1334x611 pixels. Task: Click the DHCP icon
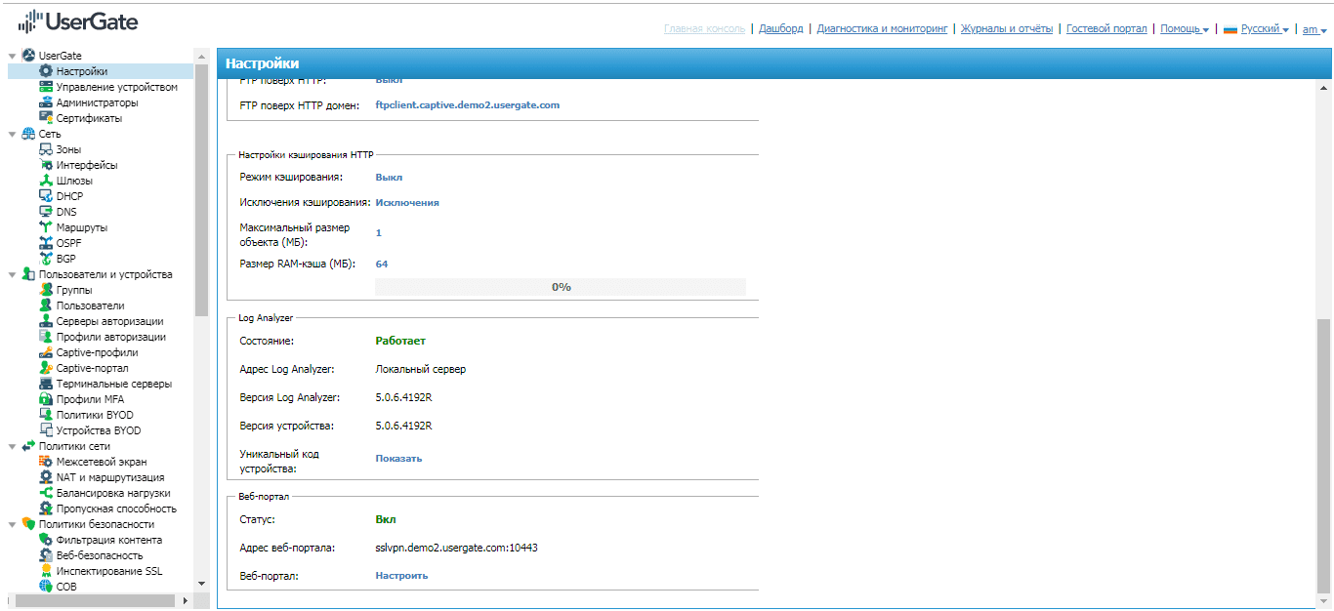pyautogui.click(x=46, y=196)
